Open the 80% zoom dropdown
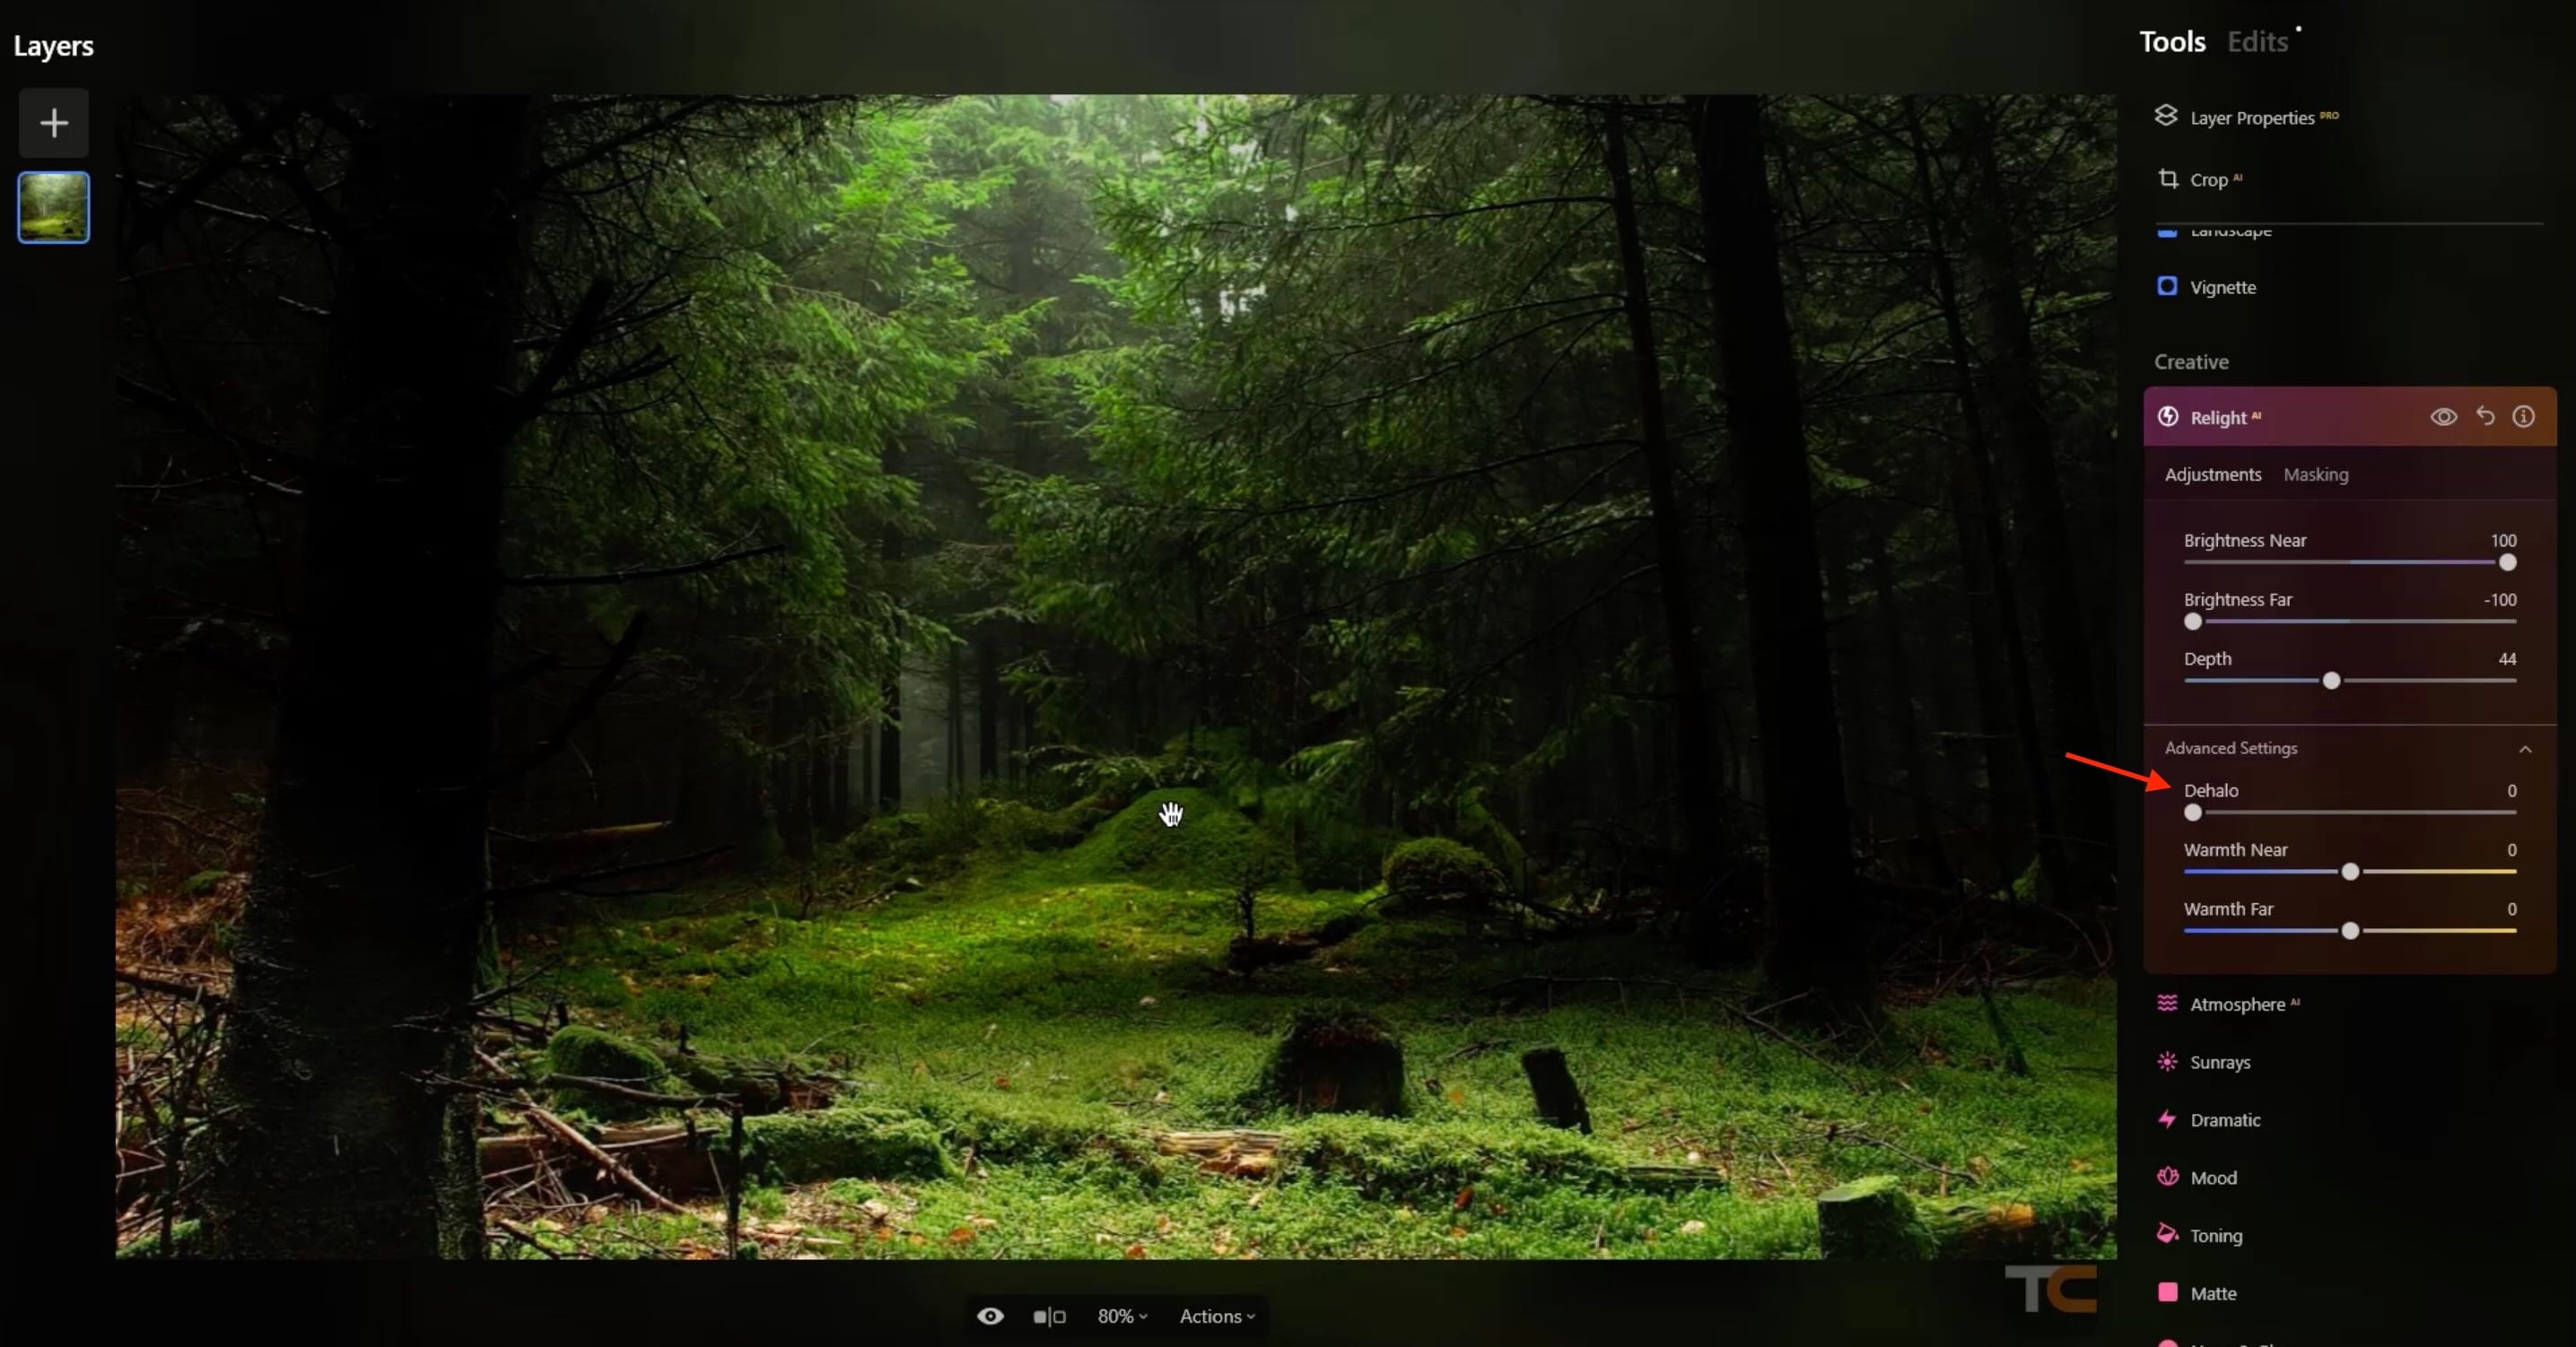2576x1347 pixels. pyautogui.click(x=1121, y=1316)
